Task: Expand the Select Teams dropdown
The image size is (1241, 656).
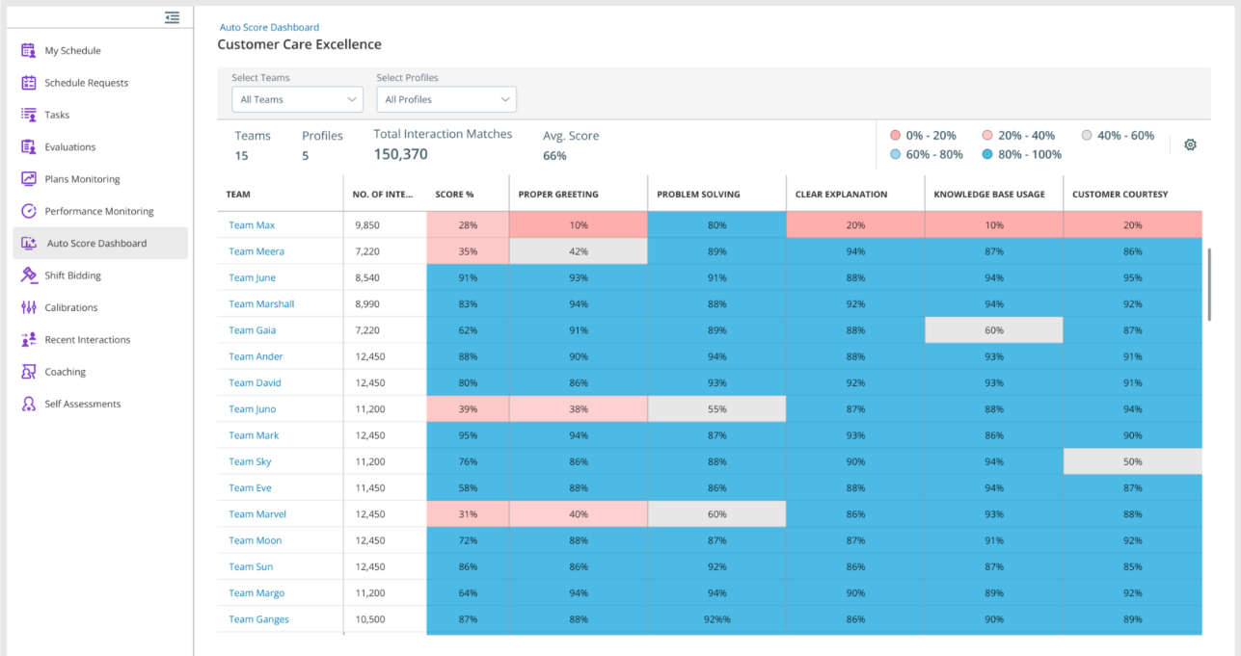Action: [297, 99]
